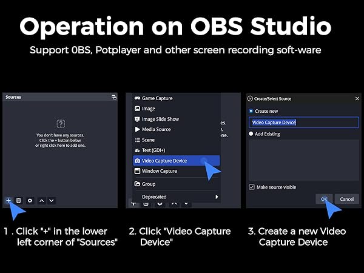The height and width of the screenshot is (273, 364).
Task: Click the source name field Video Capture Device
Action: 304,123
